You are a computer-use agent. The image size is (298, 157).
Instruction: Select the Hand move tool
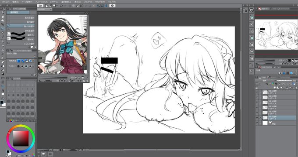coord(3,17)
